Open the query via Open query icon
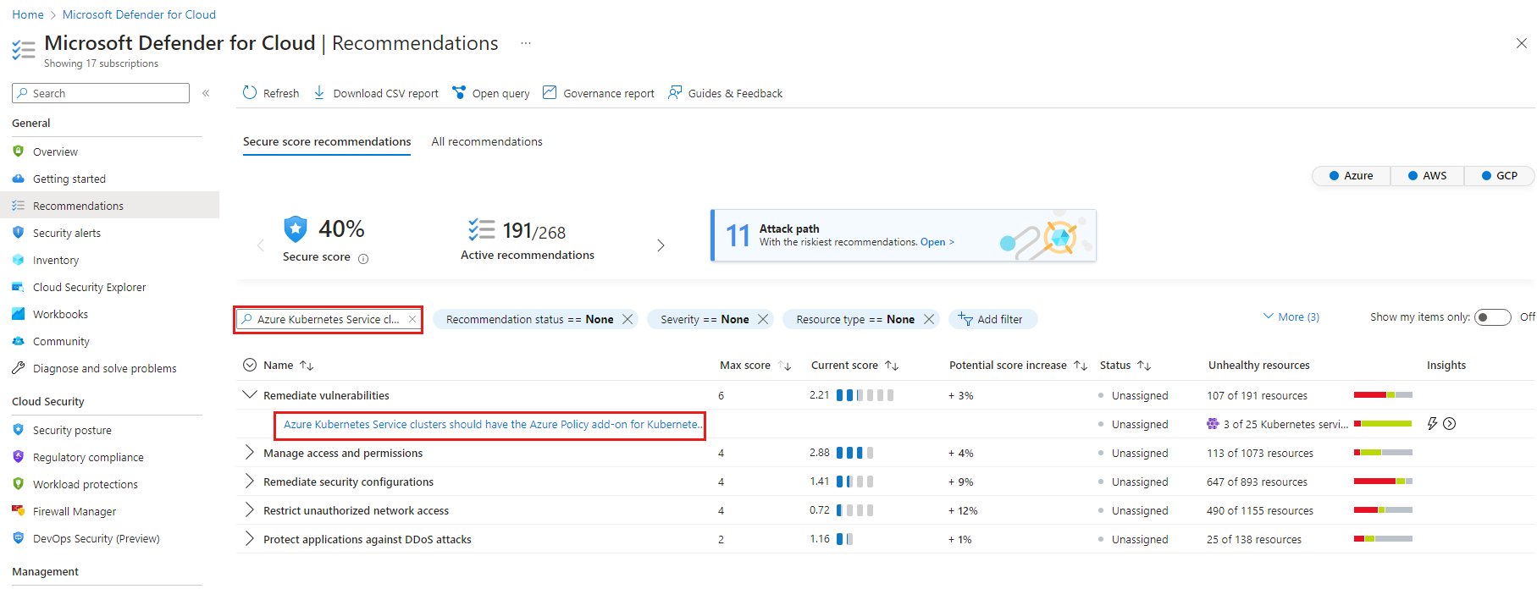Screen dimensions: 1537x589 coord(459,92)
